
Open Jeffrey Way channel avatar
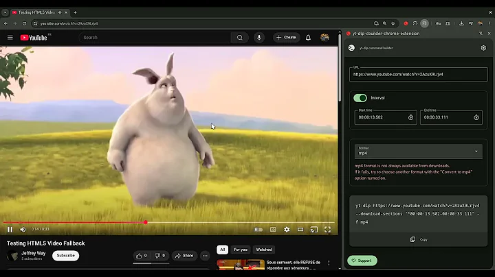12,256
